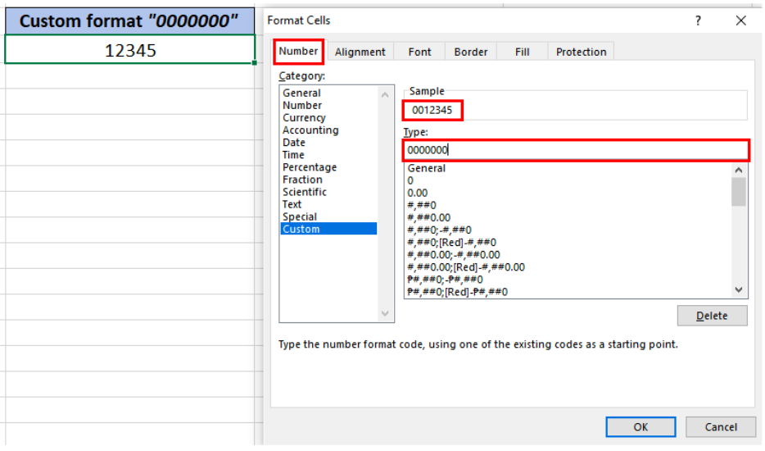Choose the #,##0.00 format code
Viewport: 765px width, 451px height.
[x=429, y=217]
